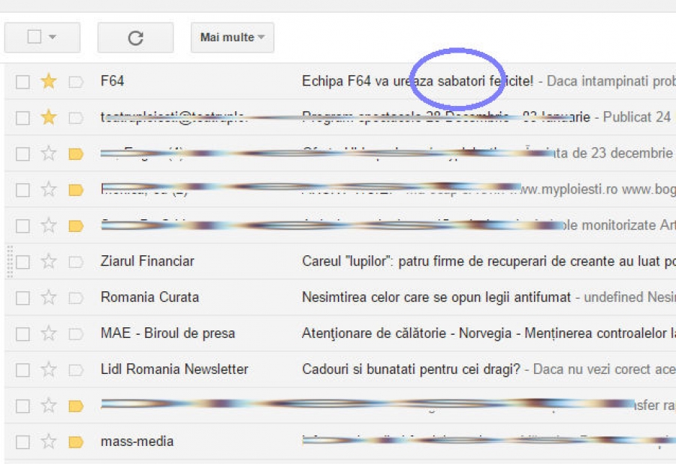Open the 'Mai multe' dropdown menu
676x464 pixels.
click(232, 38)
